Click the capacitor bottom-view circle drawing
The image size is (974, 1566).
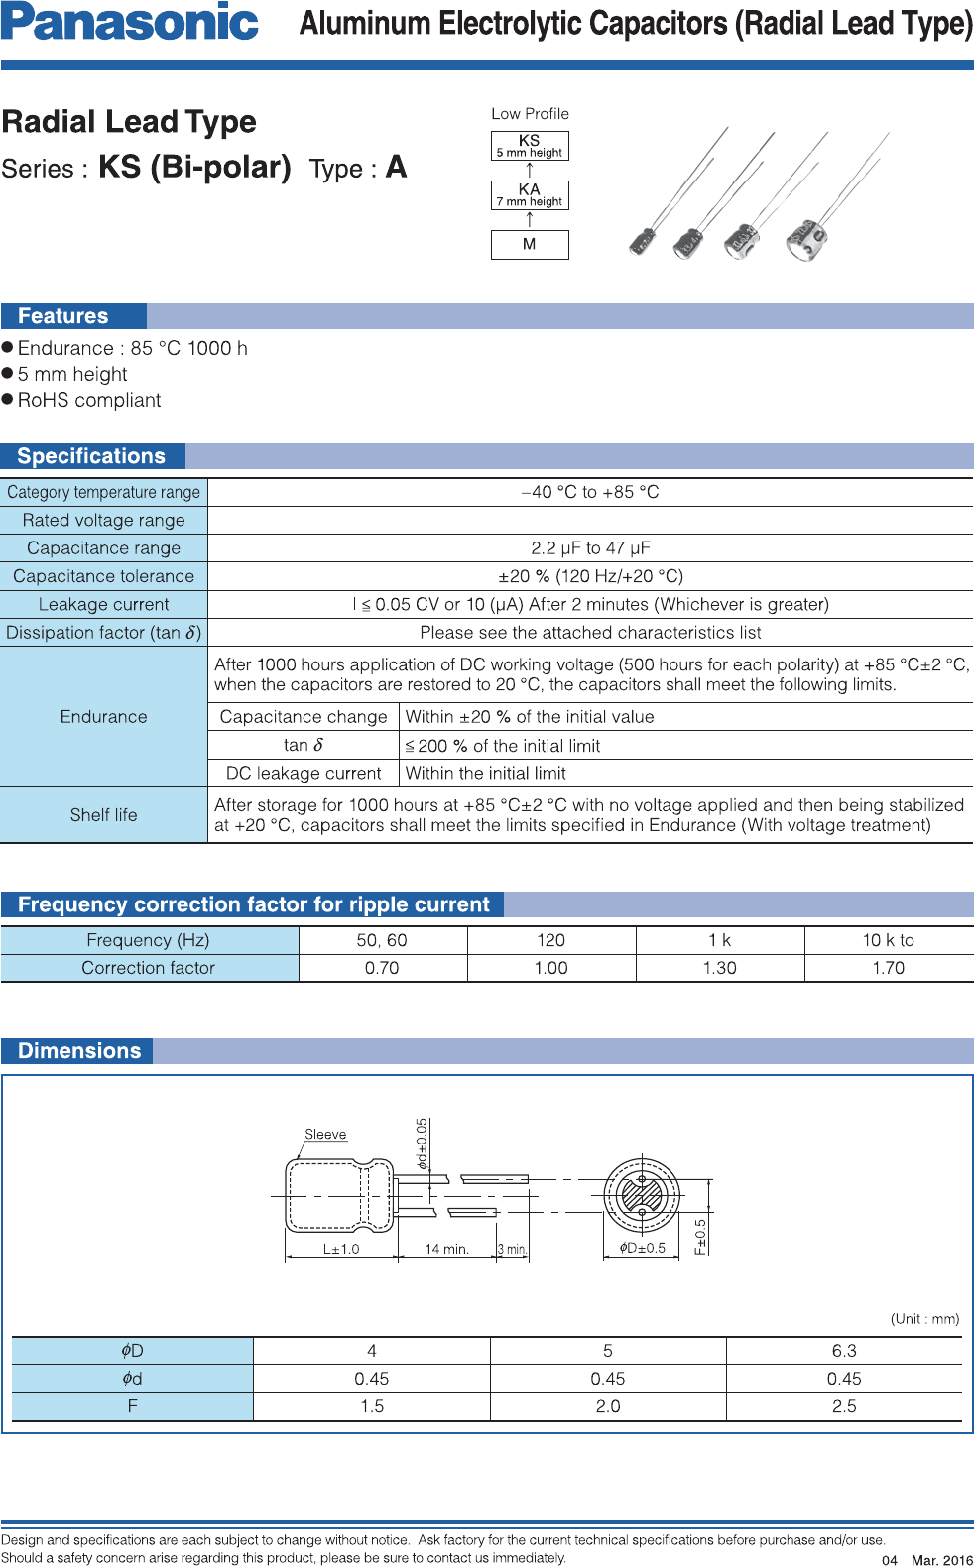coord(642,1196)
